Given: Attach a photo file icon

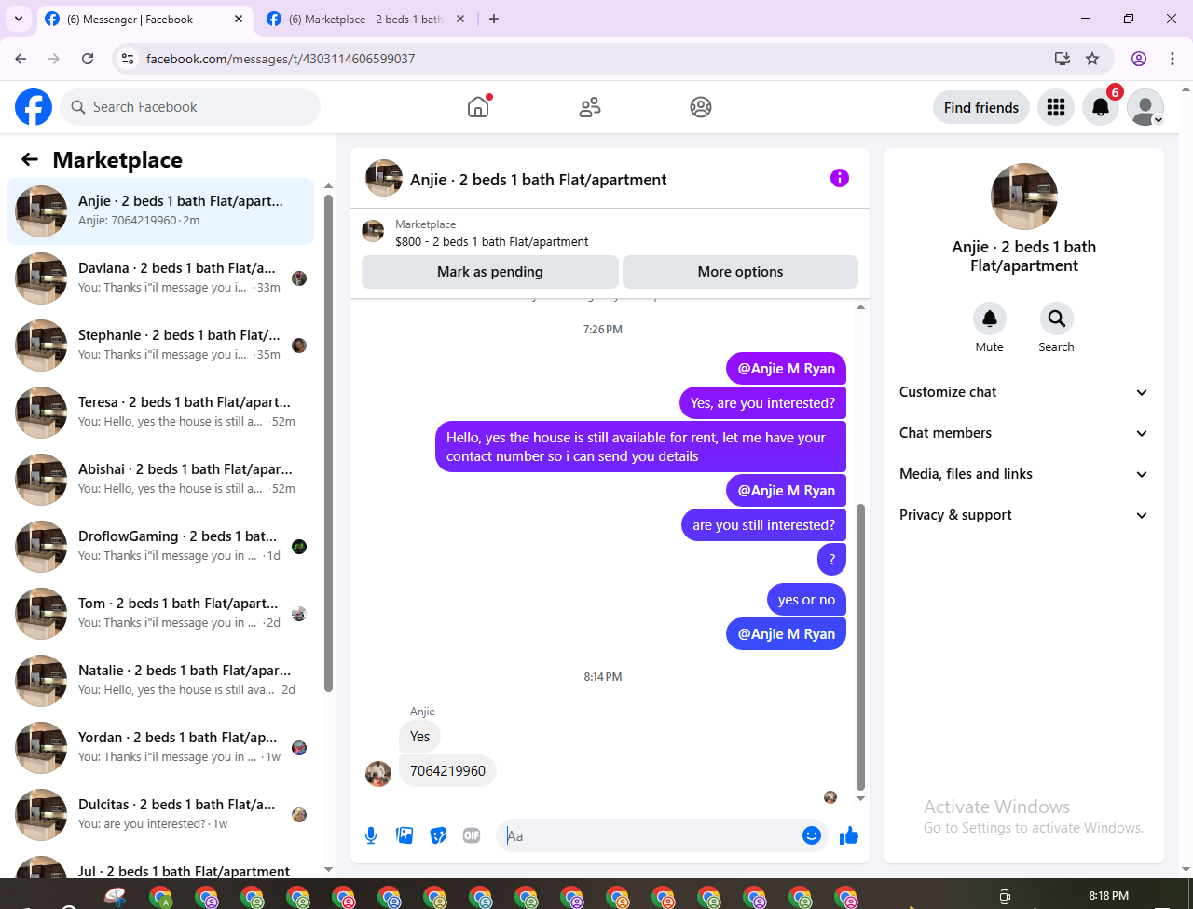Looking at the screenshot, I should click(x=405, y=835).
